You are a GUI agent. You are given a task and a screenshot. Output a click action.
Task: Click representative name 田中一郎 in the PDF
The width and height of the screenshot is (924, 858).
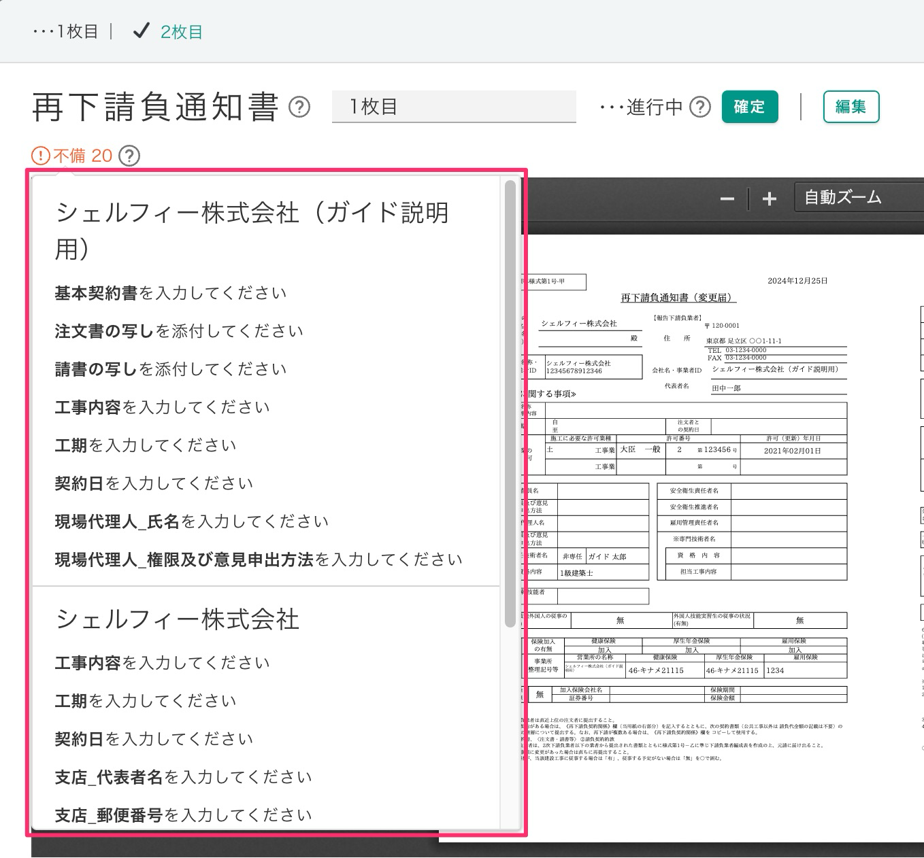point(726,388)
